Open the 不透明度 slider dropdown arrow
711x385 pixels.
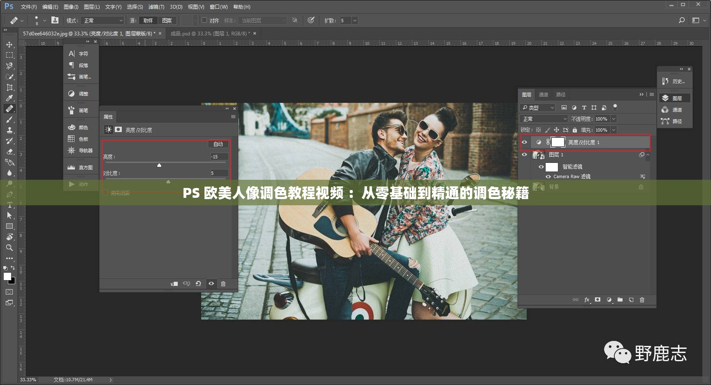(613, 119)
